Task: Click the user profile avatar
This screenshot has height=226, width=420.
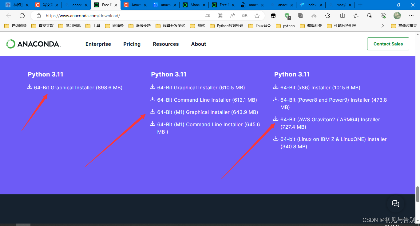Action: pyautogui.click(x=397, y=16)
